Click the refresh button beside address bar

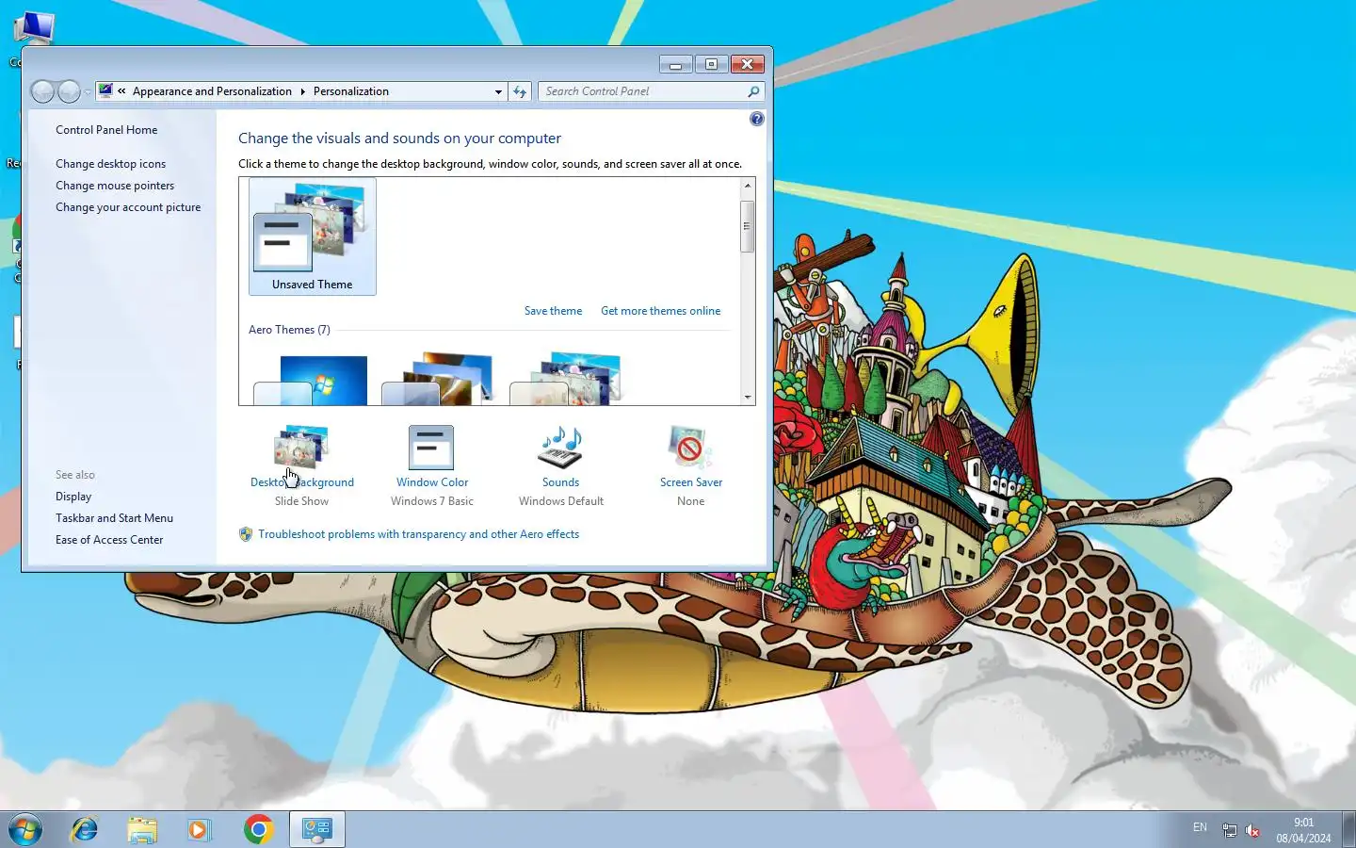pyautogui.click(x=520, y=91)
